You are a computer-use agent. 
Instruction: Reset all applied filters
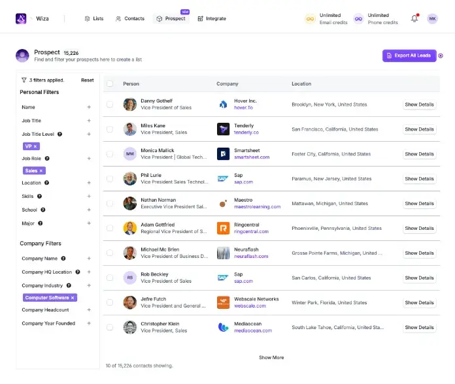[88, 80]
